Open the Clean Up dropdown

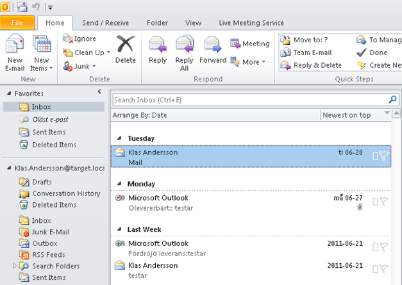(x=87, y=53)
